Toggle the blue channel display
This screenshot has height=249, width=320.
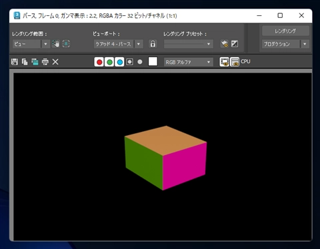pos(119,62)
